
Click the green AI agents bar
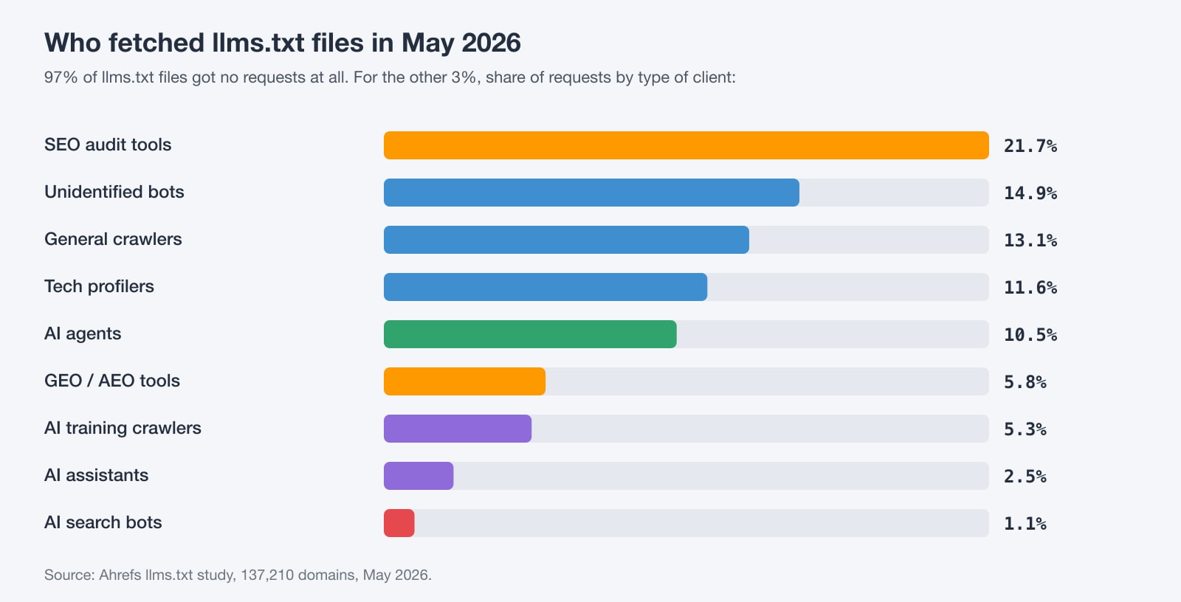coord(530,334)
